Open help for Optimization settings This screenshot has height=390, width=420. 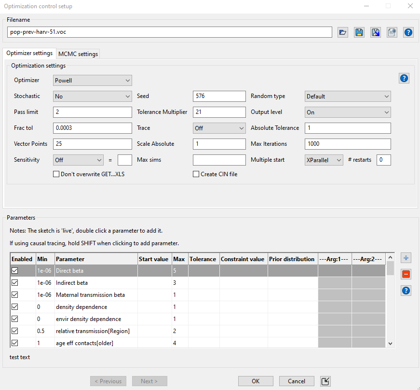click(x=404, y=78)
